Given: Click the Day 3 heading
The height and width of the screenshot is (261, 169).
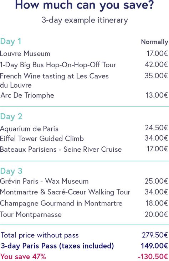Looking at the screenshot, I should 11,171.
